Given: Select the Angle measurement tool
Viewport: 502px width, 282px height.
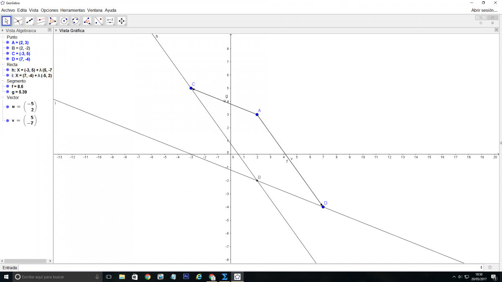Looking at the screenshot, I should (x=87, y=20).
